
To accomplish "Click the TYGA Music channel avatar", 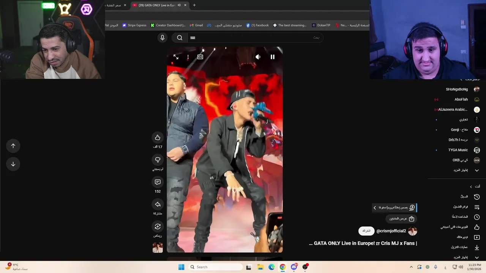I will coord(477,150).
